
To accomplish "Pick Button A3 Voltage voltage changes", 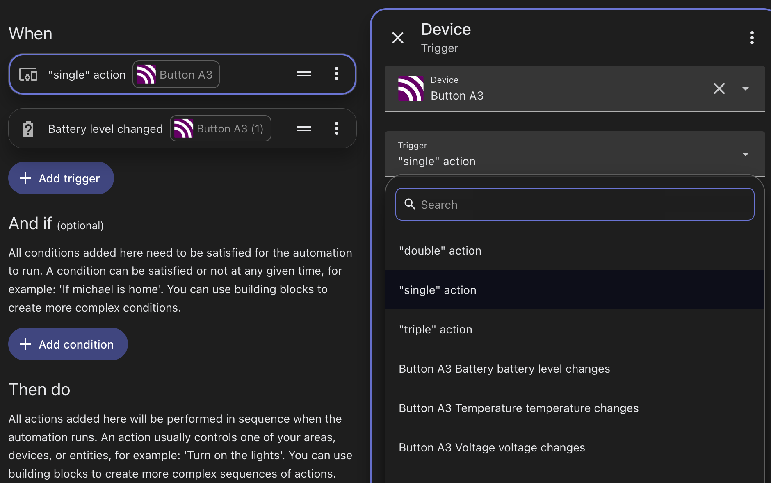I will 575,447.
